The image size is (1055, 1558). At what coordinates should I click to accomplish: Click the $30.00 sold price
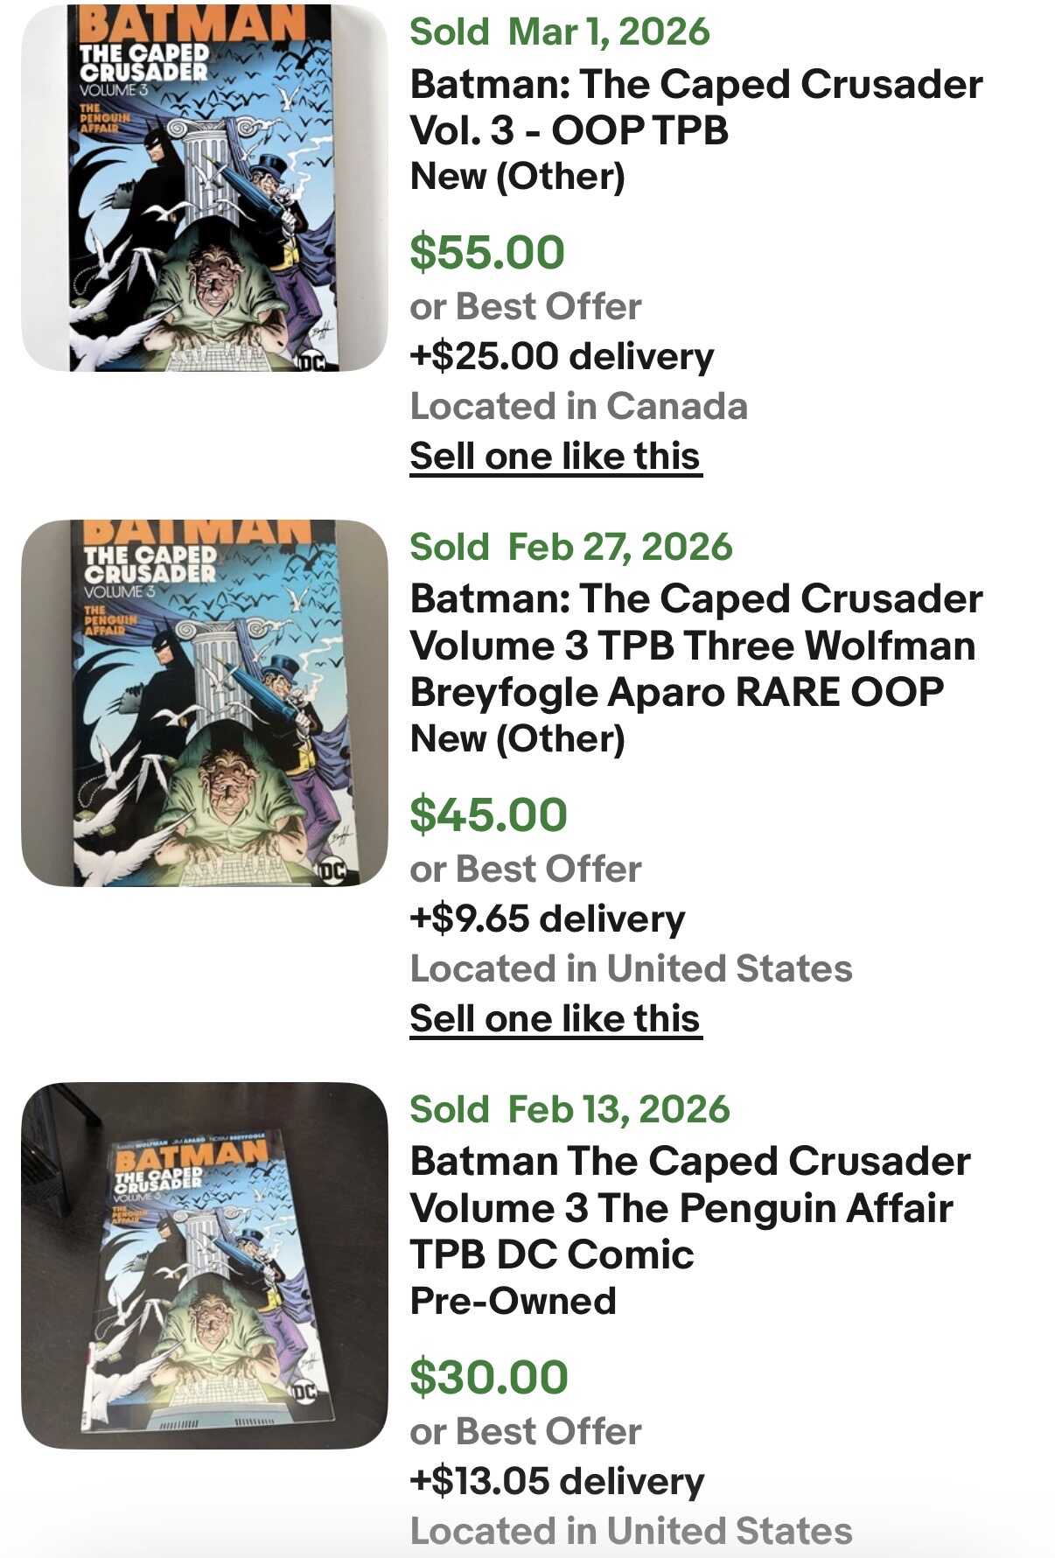click(488, 1378)
